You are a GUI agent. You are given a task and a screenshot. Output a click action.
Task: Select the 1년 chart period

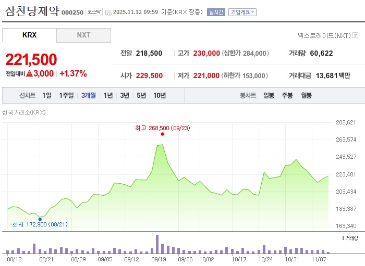pos(108,95)
